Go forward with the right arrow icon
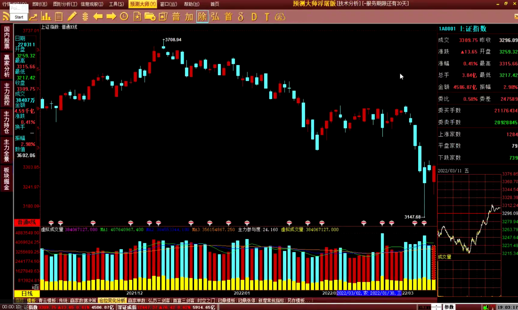This screenshot has height=310, width=518. click(111, 17)
